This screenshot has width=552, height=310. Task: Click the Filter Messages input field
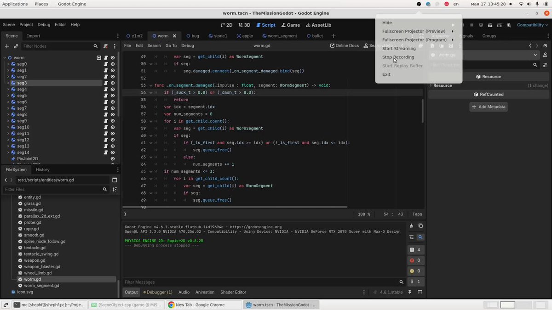pyautogui.click(x=261, y=282)
